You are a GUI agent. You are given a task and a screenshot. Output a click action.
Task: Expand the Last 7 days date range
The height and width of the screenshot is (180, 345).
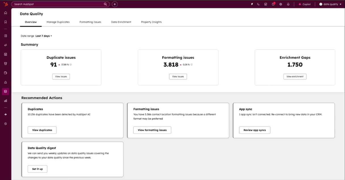coord(43,36)
